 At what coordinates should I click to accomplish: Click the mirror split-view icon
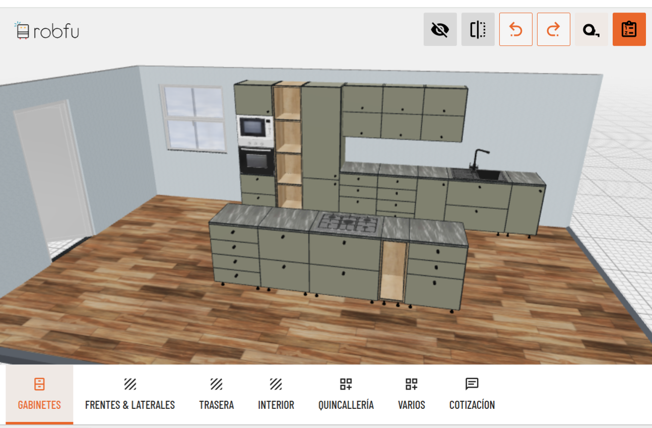coord(478,30)
